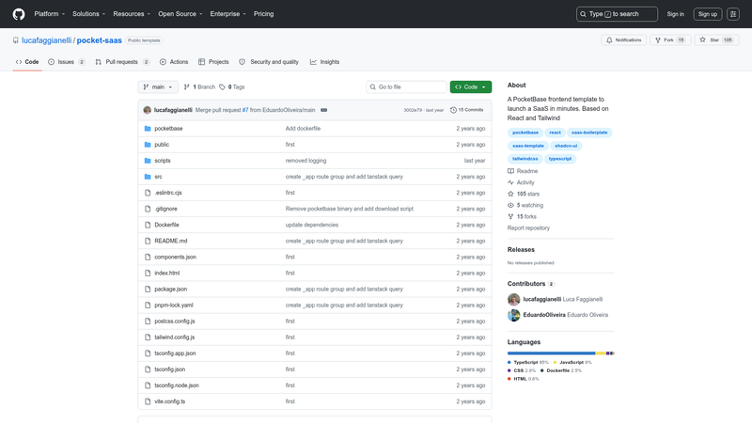Screen dimensions: 752x423
Task: Open pull request #7 link
Action: pos(245,110)
